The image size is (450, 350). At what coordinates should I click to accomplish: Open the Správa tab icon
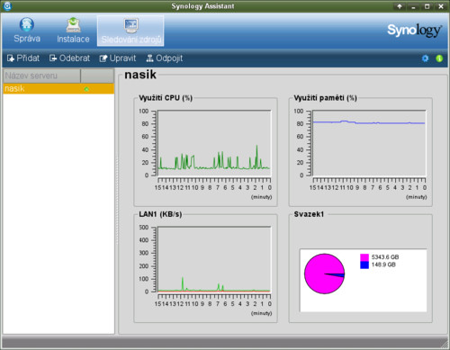click(x=27, y=24)
